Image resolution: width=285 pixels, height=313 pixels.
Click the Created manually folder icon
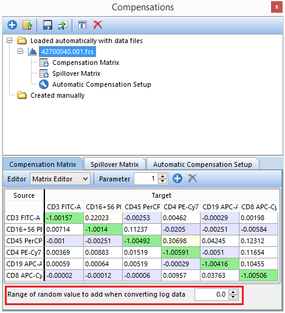(22, 95)
